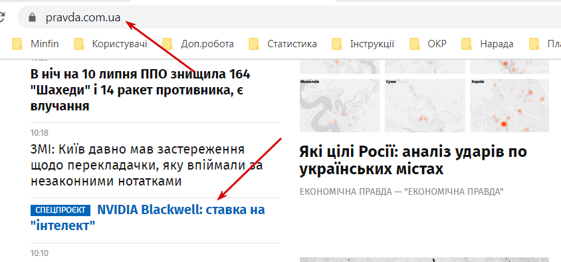Open the Доп.робота bookmark folder

198,44
